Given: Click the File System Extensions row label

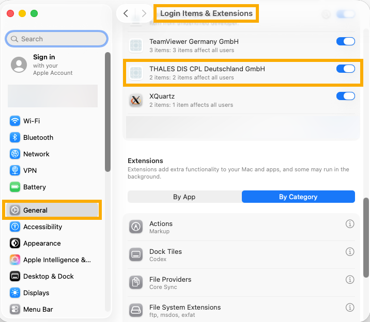Looking at the screenshot, I should click(x=185, y=307).
